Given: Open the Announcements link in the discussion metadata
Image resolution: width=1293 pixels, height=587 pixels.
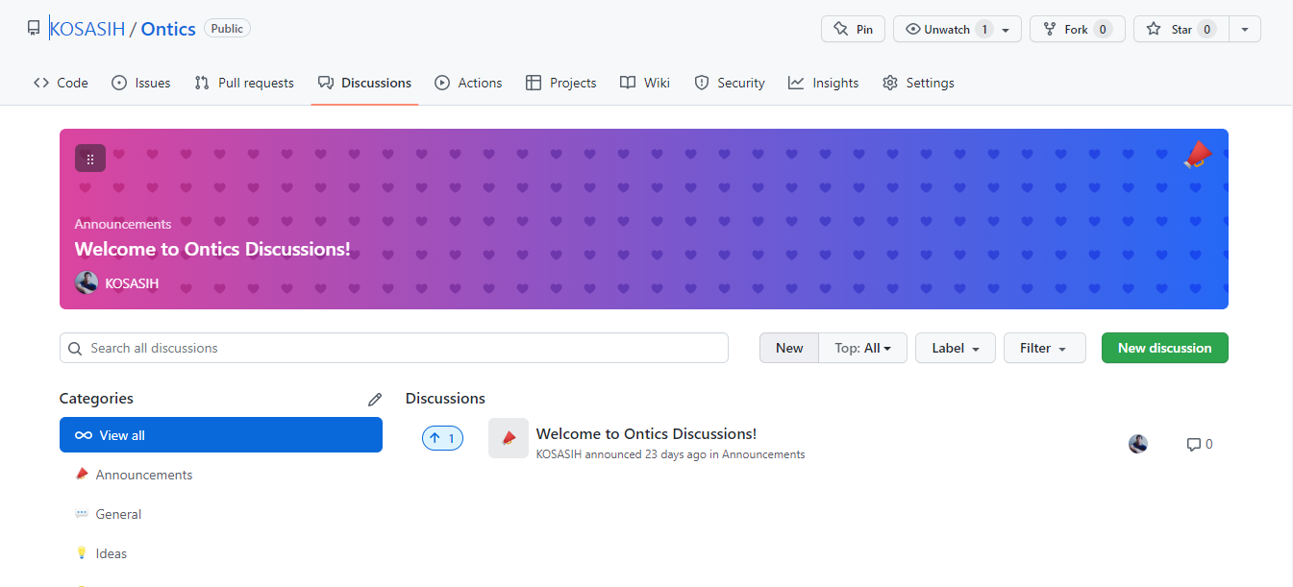Looking at the screenshot, I should pyautogui.click(x=763, y=454).
